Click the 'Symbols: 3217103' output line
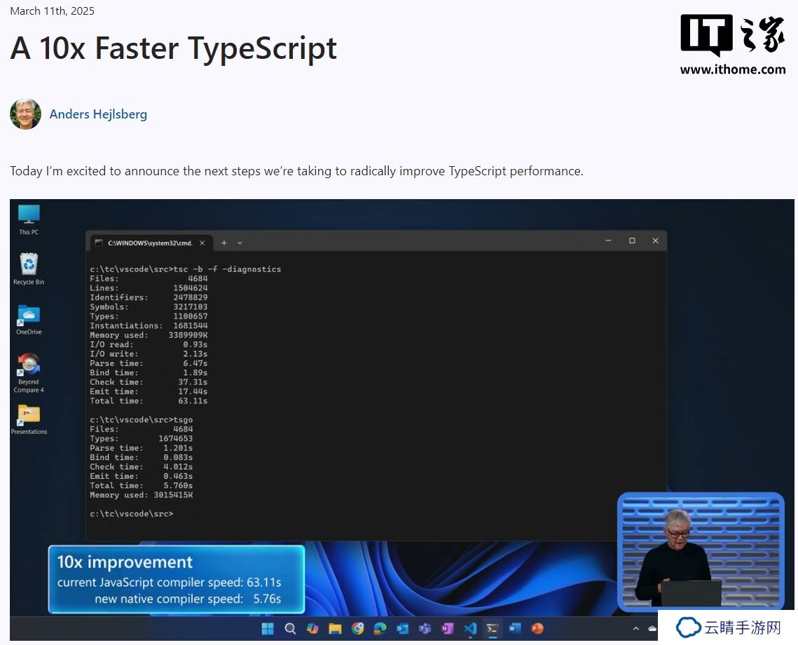798x645 pixels. tap(149, 307)
